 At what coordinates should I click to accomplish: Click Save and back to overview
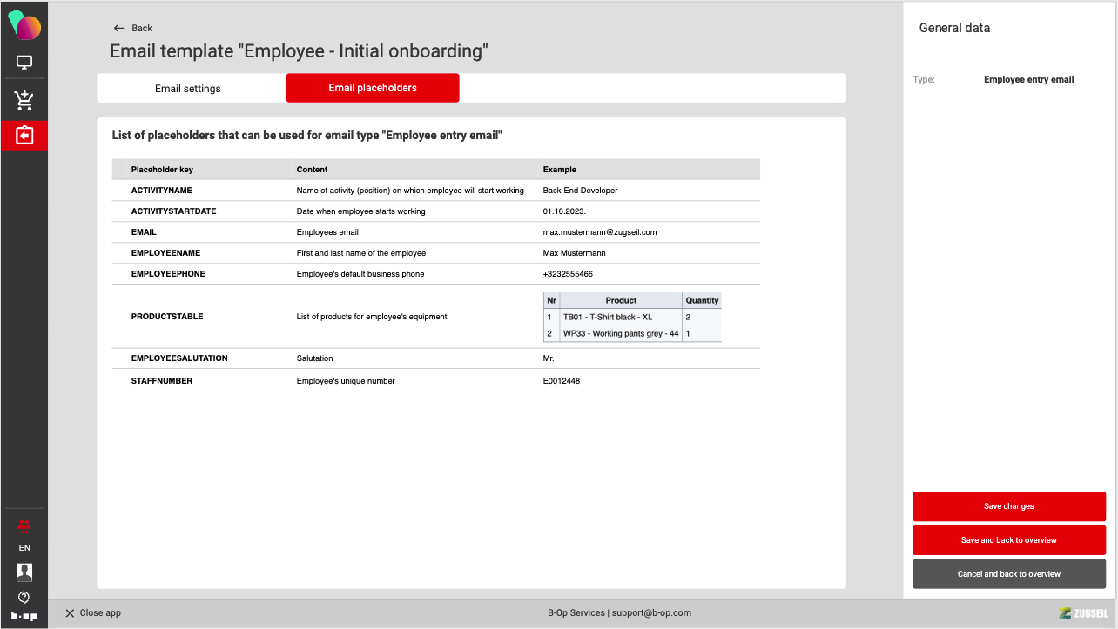[1008, 540]
